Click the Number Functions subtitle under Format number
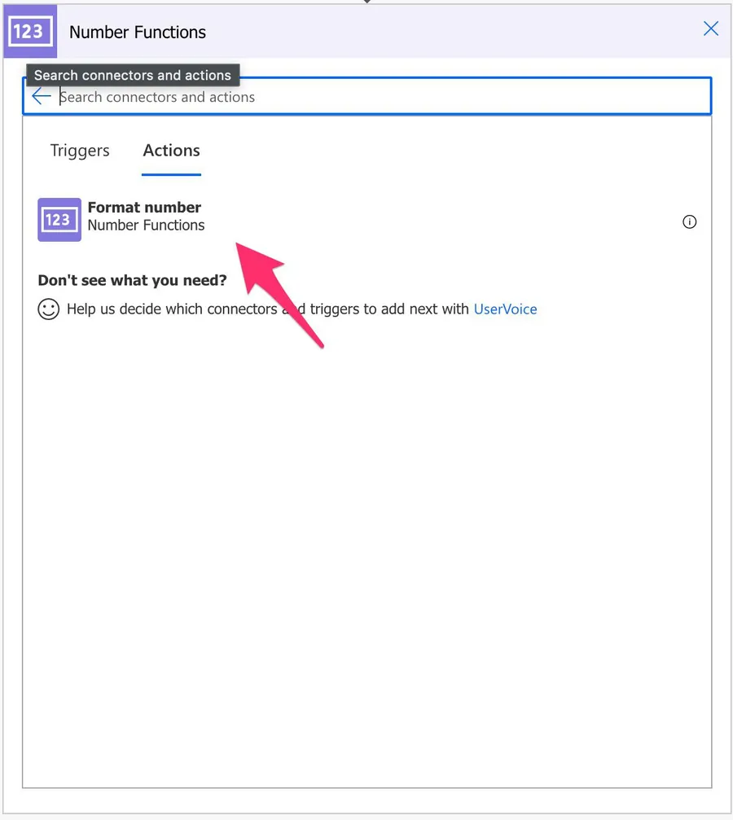733x820 pixels. point(146,226)
